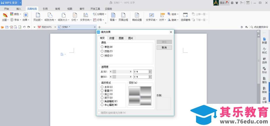Select the bottom-right 变形 gradient variant

[146, 101]
